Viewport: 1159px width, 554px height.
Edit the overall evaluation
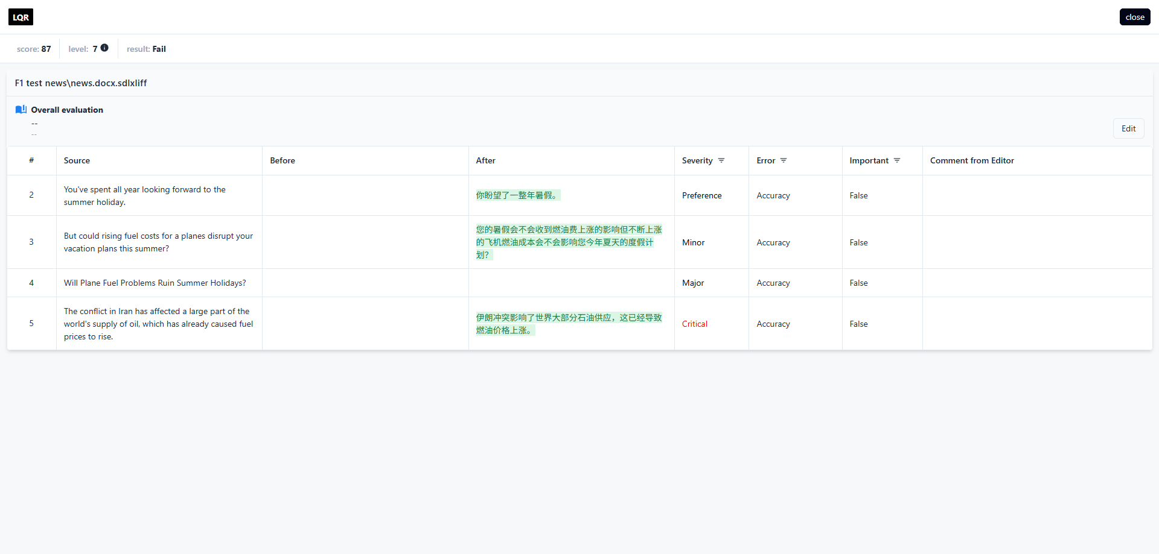click(1128, 128)
